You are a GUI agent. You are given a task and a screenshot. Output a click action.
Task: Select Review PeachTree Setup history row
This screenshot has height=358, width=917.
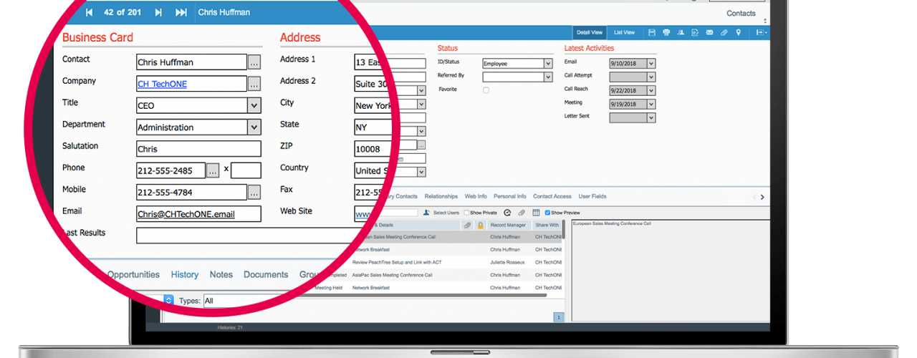coord(457,262)
